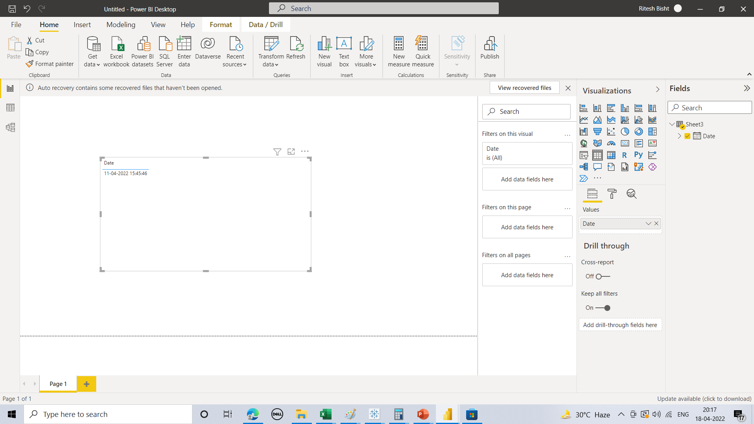
Task: Open Excel from the Windows taskbar
Action: pos(326,414)
